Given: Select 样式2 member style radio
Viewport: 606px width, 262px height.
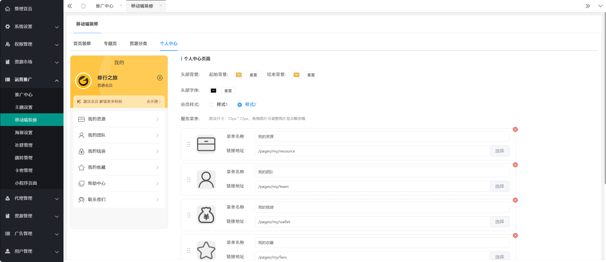Looking at the screenshot, I should pos(240,105).
